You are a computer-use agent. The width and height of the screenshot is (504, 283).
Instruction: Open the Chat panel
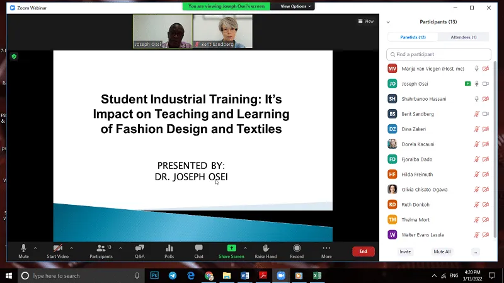pos(198,248)
